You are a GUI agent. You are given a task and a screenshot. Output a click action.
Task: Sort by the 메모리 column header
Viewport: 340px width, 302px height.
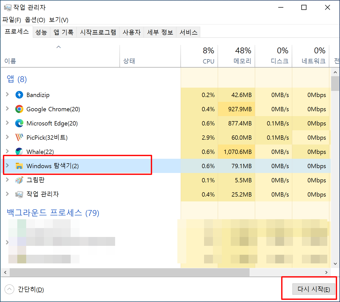click(236, 56)
